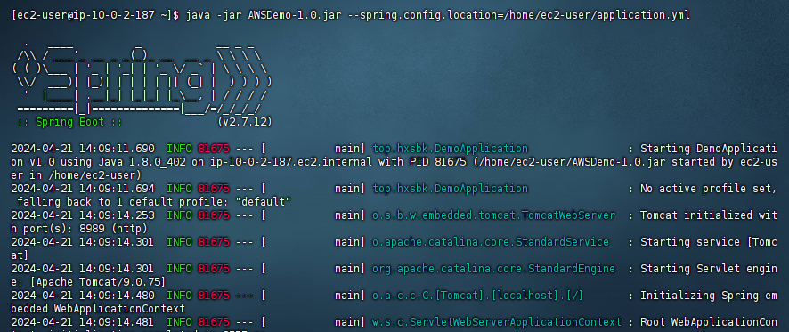Click PID 81675 on the StandardEngine log line
This screenshot has height=332, width=789.
click(214, 269)
